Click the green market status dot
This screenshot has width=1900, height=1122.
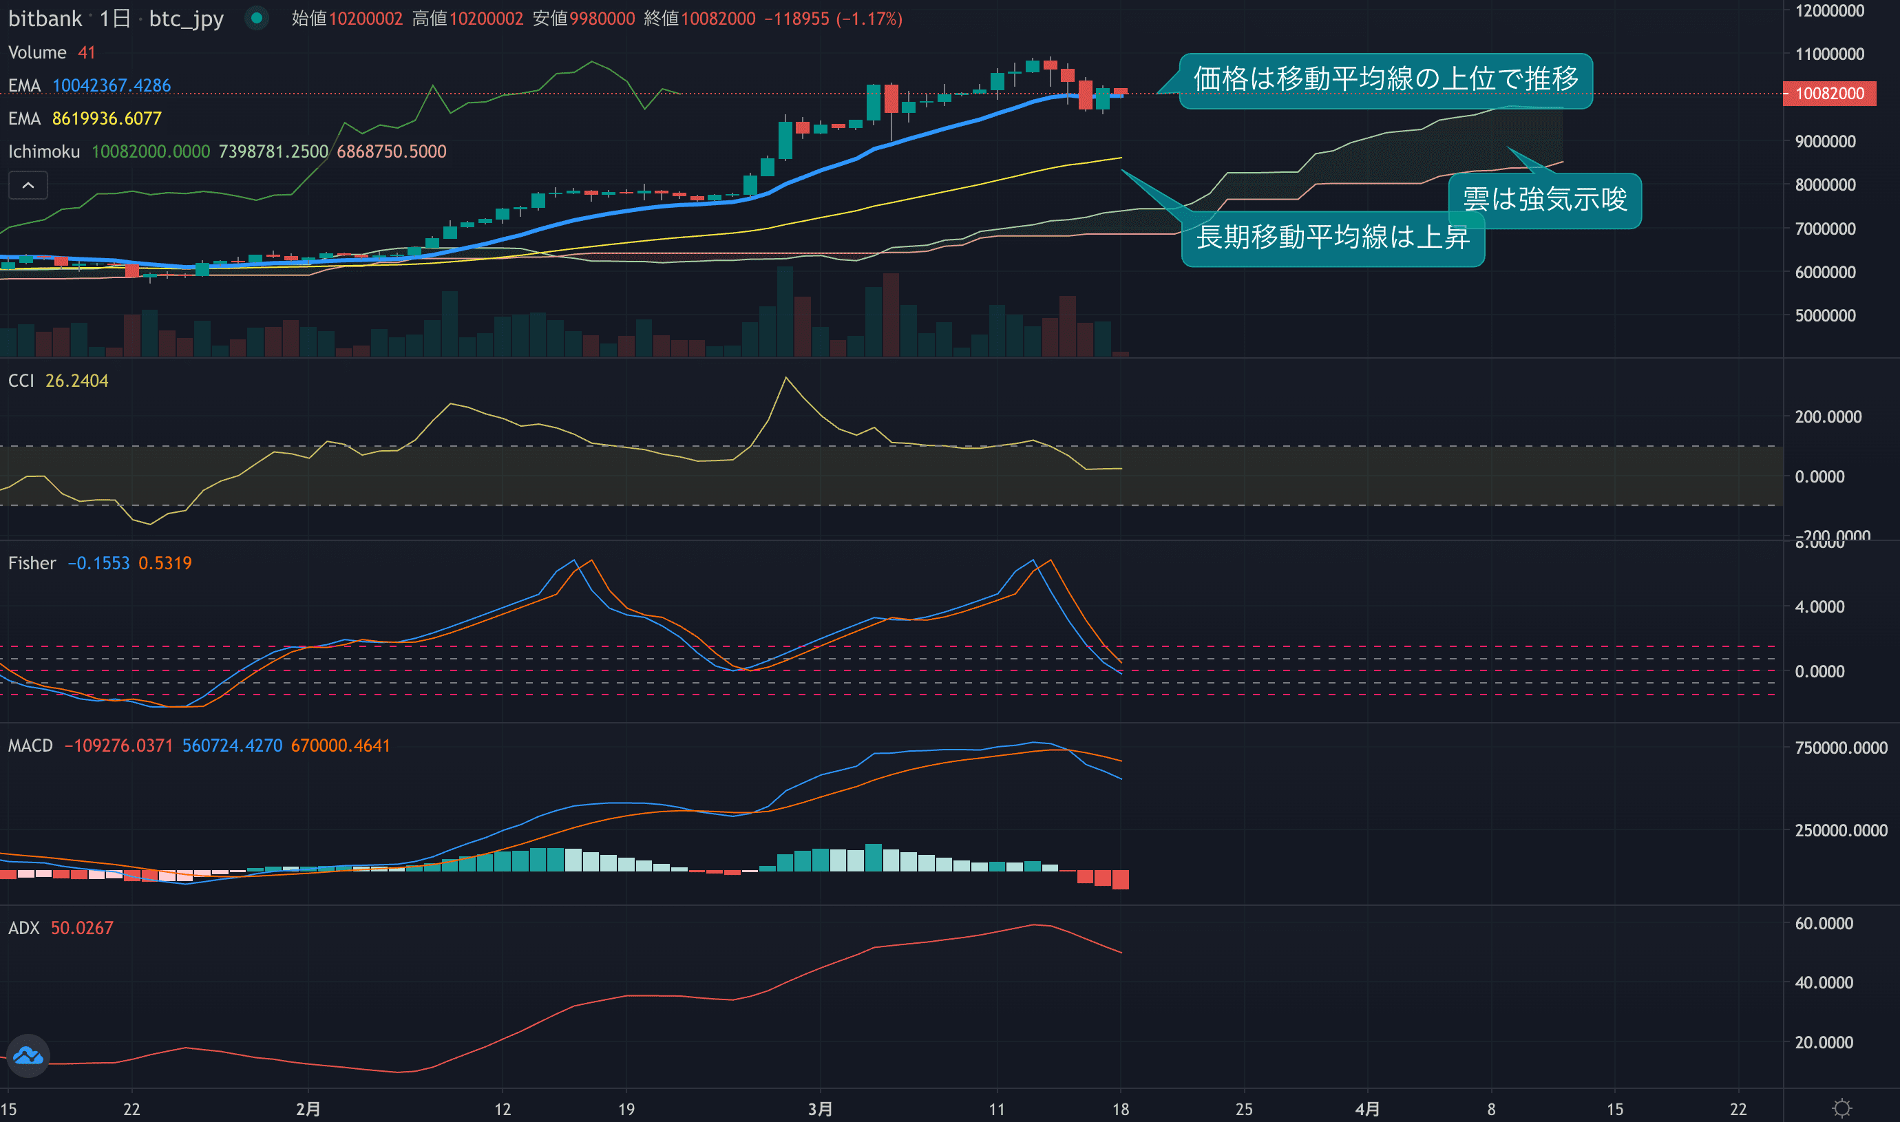tap(257, 18)
